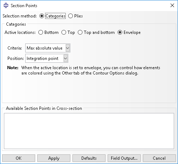Click the Integration point combo box

pyautogui.click(x=47, y=58)
